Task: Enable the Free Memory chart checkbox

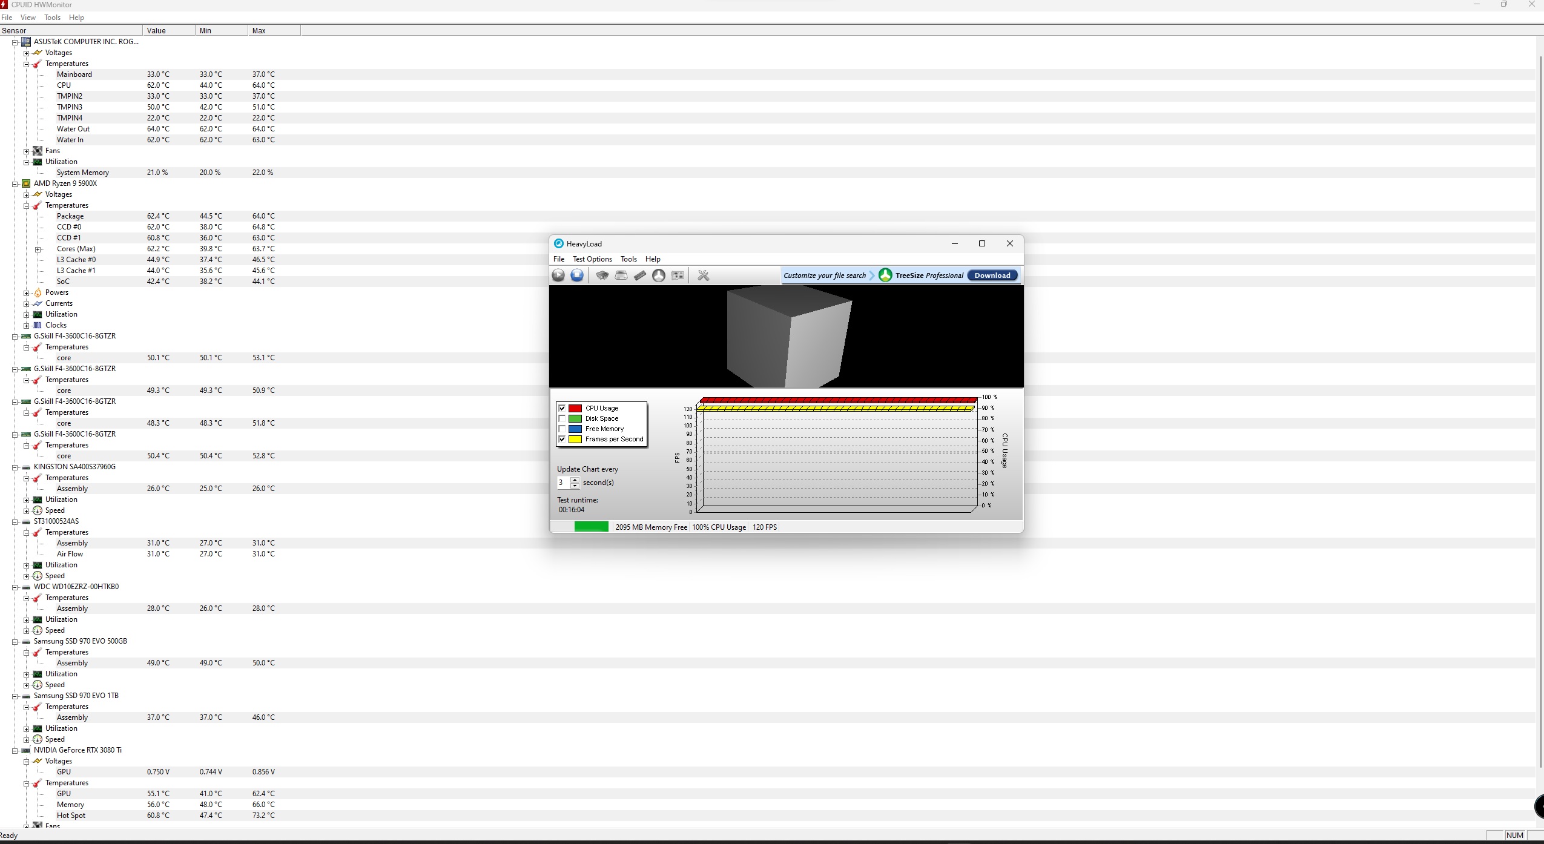Action: tap(562, 429)
